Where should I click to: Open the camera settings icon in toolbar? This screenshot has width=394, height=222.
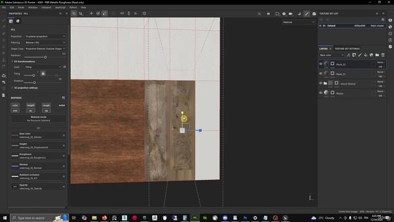coord(284,14)
